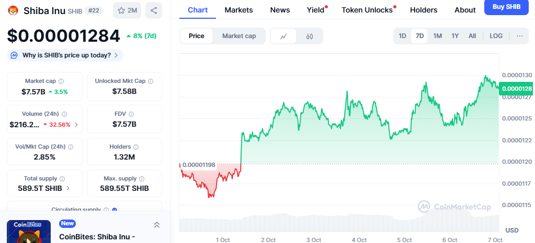Add SHIB to watchlist via star button
This screenshot has width=535, height=243.
point(127,10)
